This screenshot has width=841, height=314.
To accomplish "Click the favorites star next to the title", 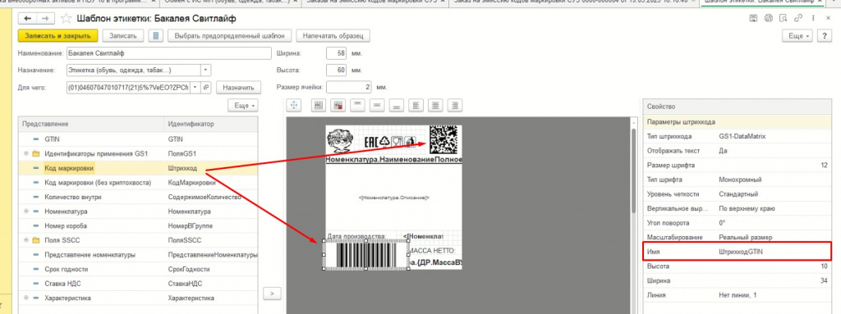I will (x=67, y=19).
